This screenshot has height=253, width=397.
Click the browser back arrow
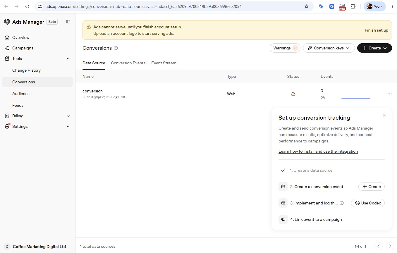(x=7, y=6)
